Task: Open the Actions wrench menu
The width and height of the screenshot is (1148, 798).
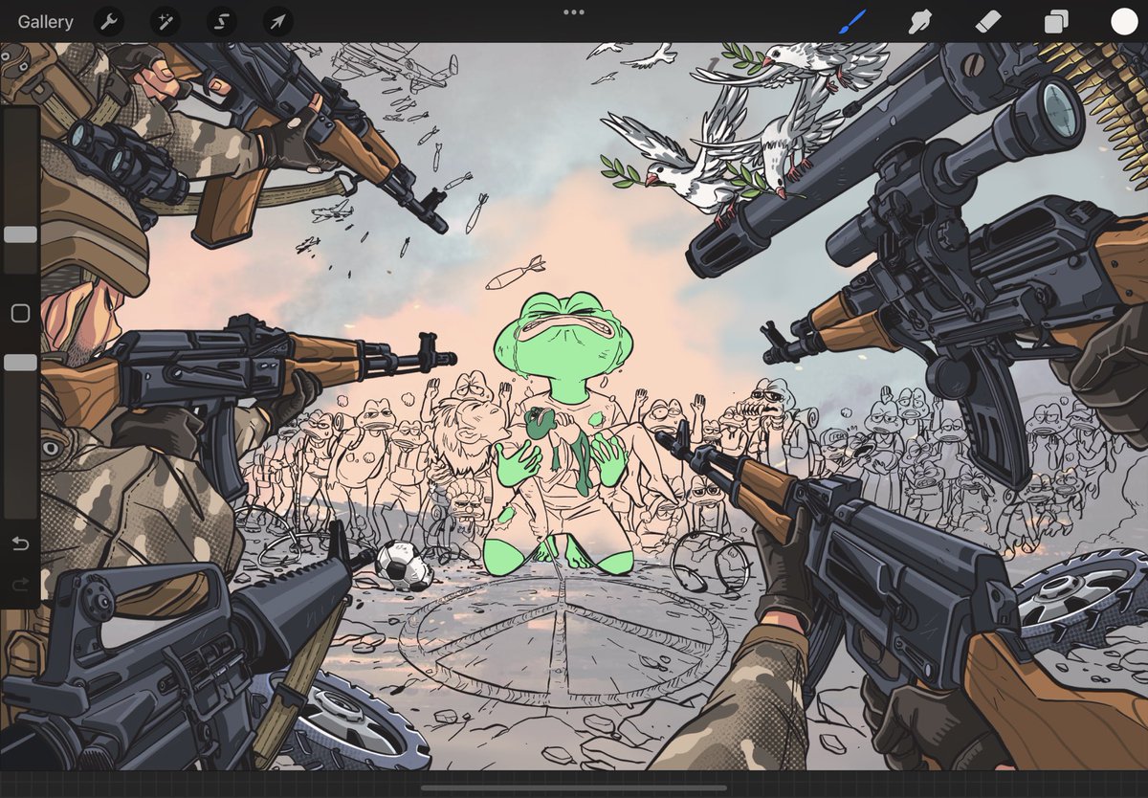Action: pos(109,21)
